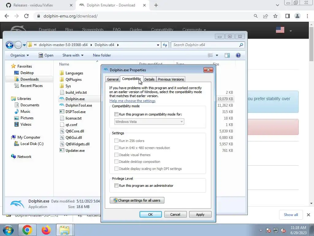Click the US flag language icon on the Dolphin site
The image size is (314, 236).
click(x=280, y=30)
